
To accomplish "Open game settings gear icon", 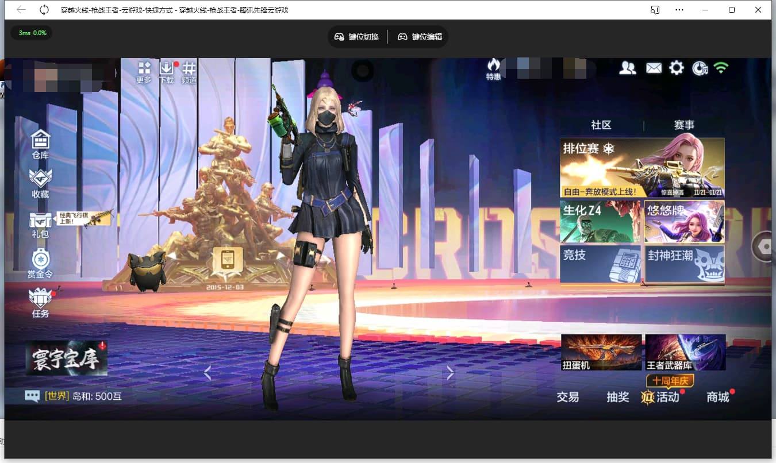I will pos(677,68).
